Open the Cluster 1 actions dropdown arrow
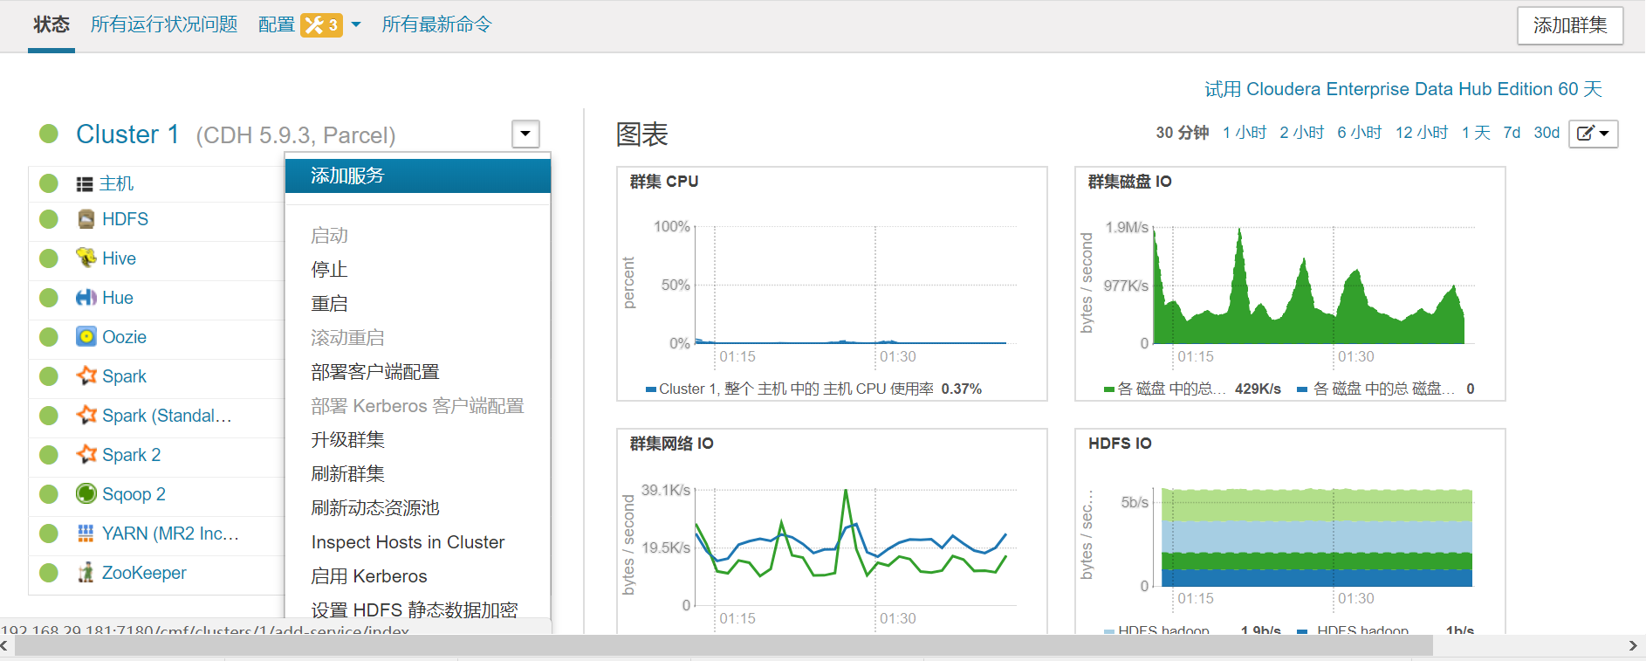Image resolution: width=1646 pixels, height=661 pixels. pos(525,134)
